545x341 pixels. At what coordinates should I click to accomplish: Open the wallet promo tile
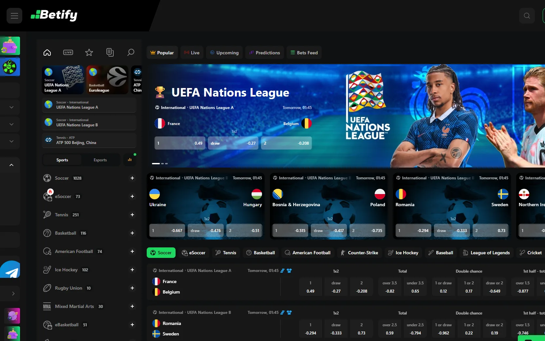[x=10, y=46]
